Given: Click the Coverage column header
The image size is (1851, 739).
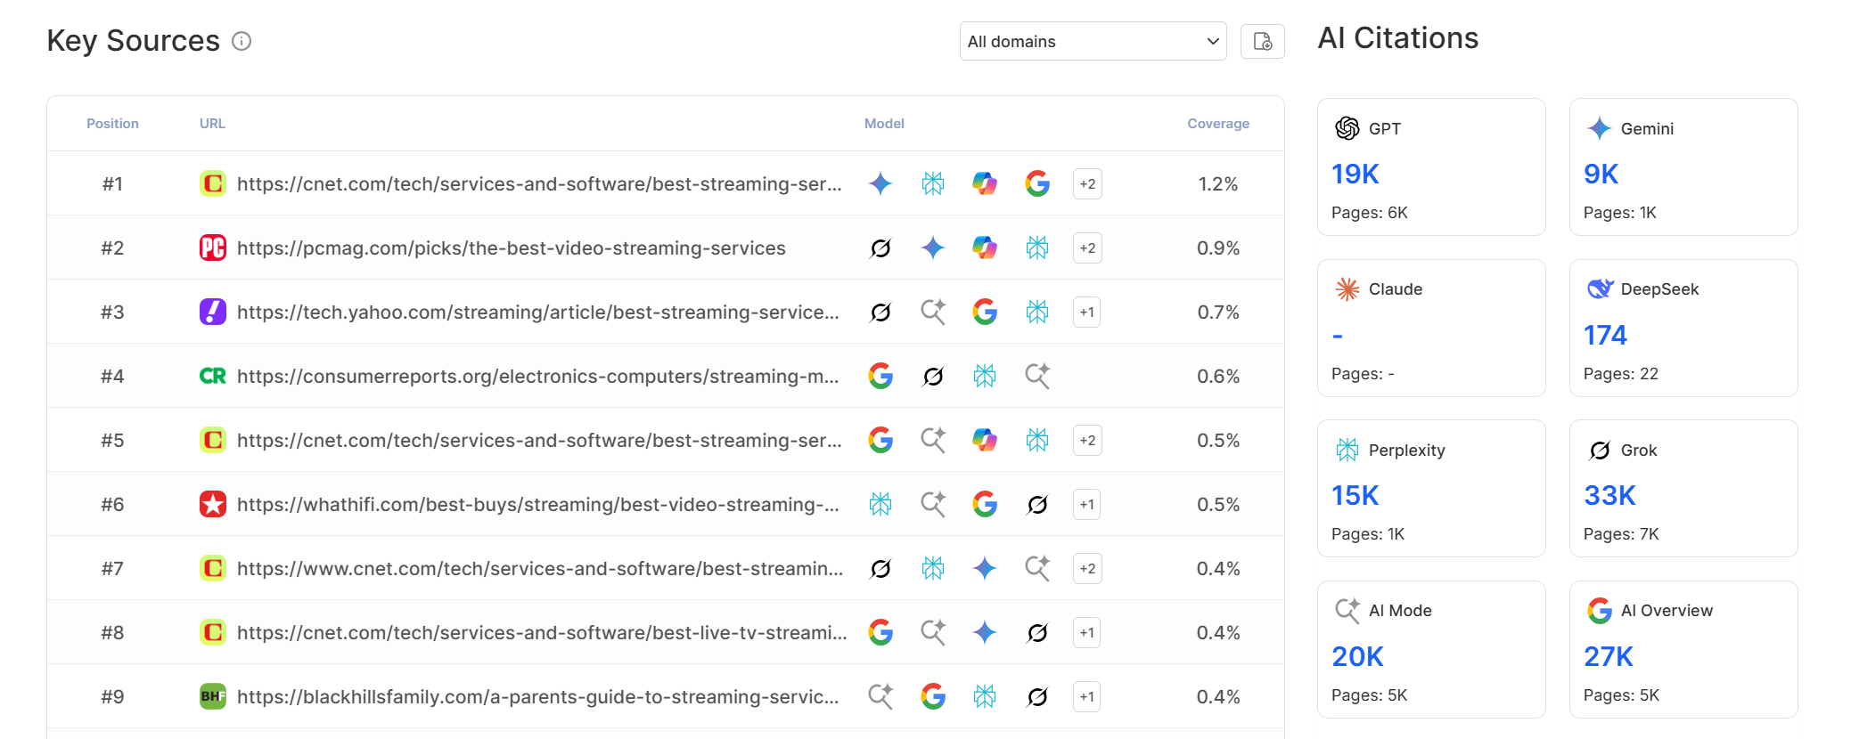Looking at the screenshot, I should point(1218,124).
